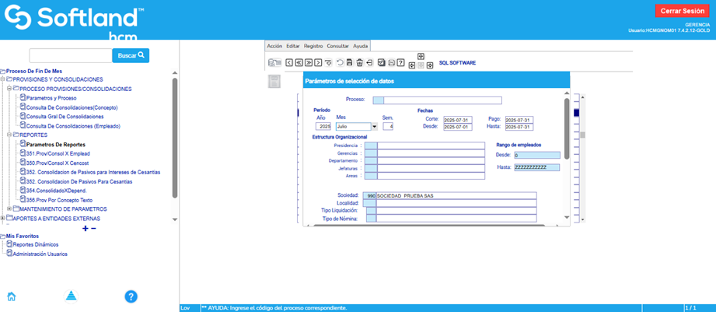Click the Corte date field
The height and width of the screenshot is (312, 716).
[458, 120]
